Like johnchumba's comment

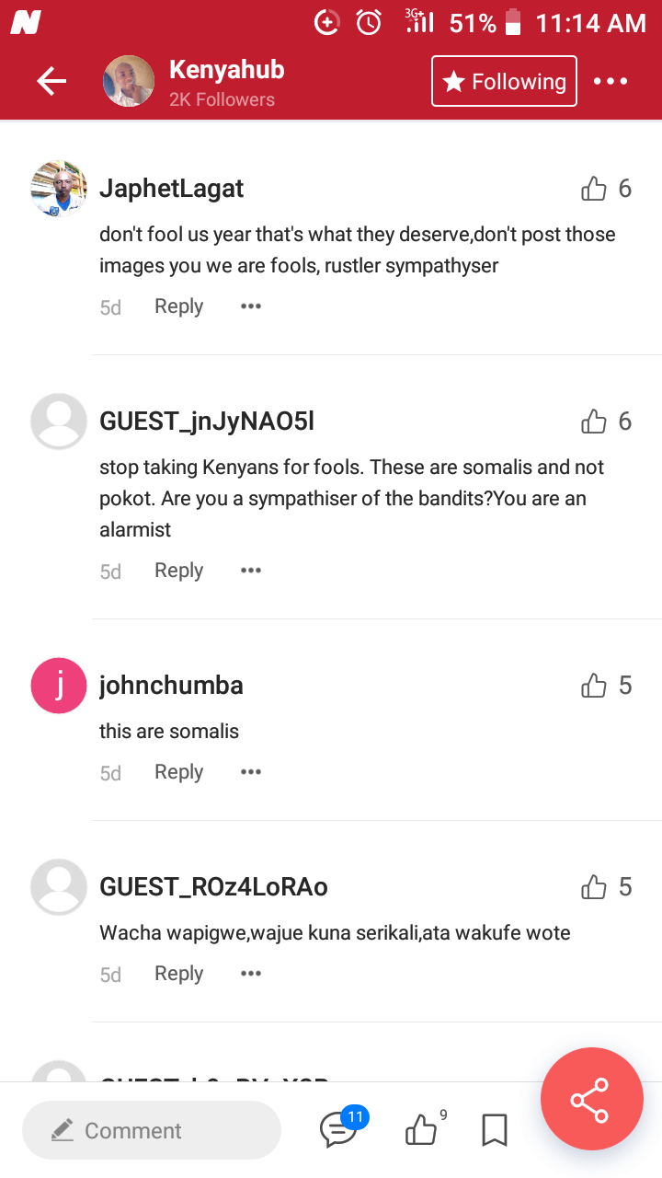[x=594, y=686]
